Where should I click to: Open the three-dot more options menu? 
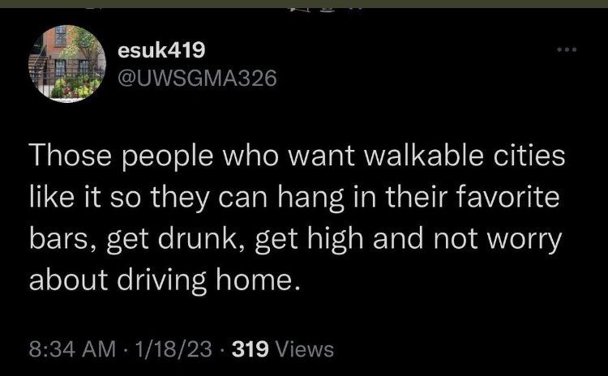(567, 49)
